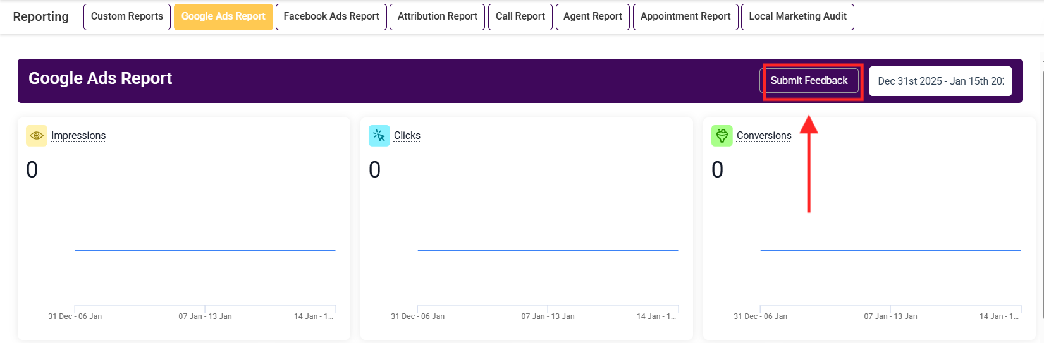Click the Conversions value 0
The width and height of the screenshot is (1044, 343).
718,169
